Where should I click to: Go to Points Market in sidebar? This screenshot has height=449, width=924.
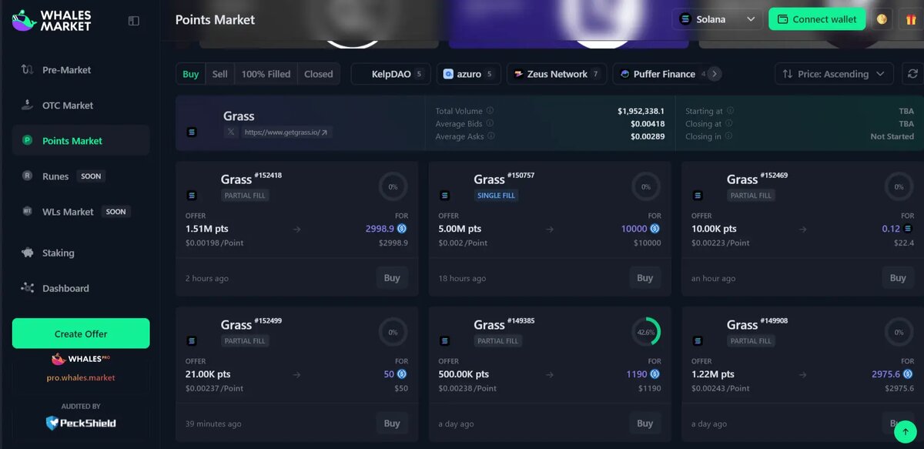click(81, 141)
